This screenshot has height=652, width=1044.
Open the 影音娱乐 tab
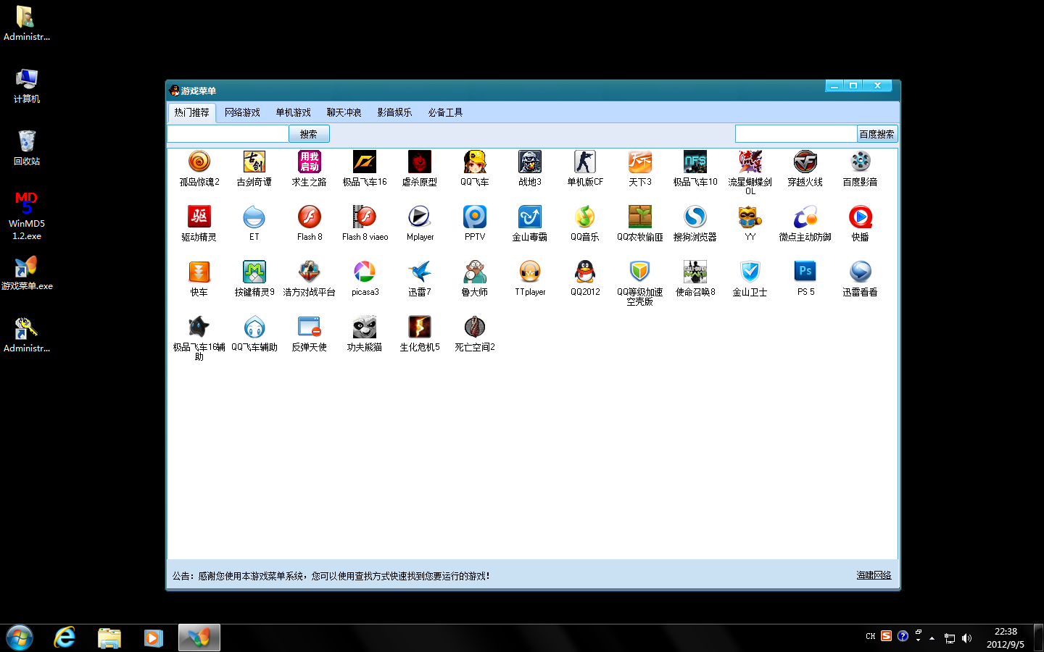[394, 112]
